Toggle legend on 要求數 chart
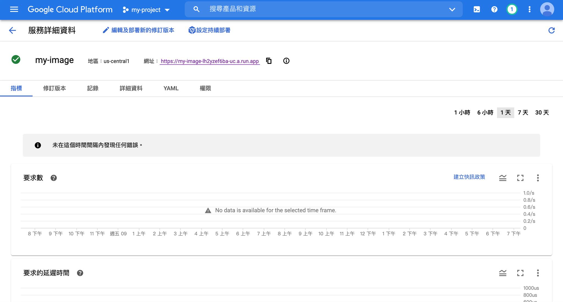 [503, 178]
